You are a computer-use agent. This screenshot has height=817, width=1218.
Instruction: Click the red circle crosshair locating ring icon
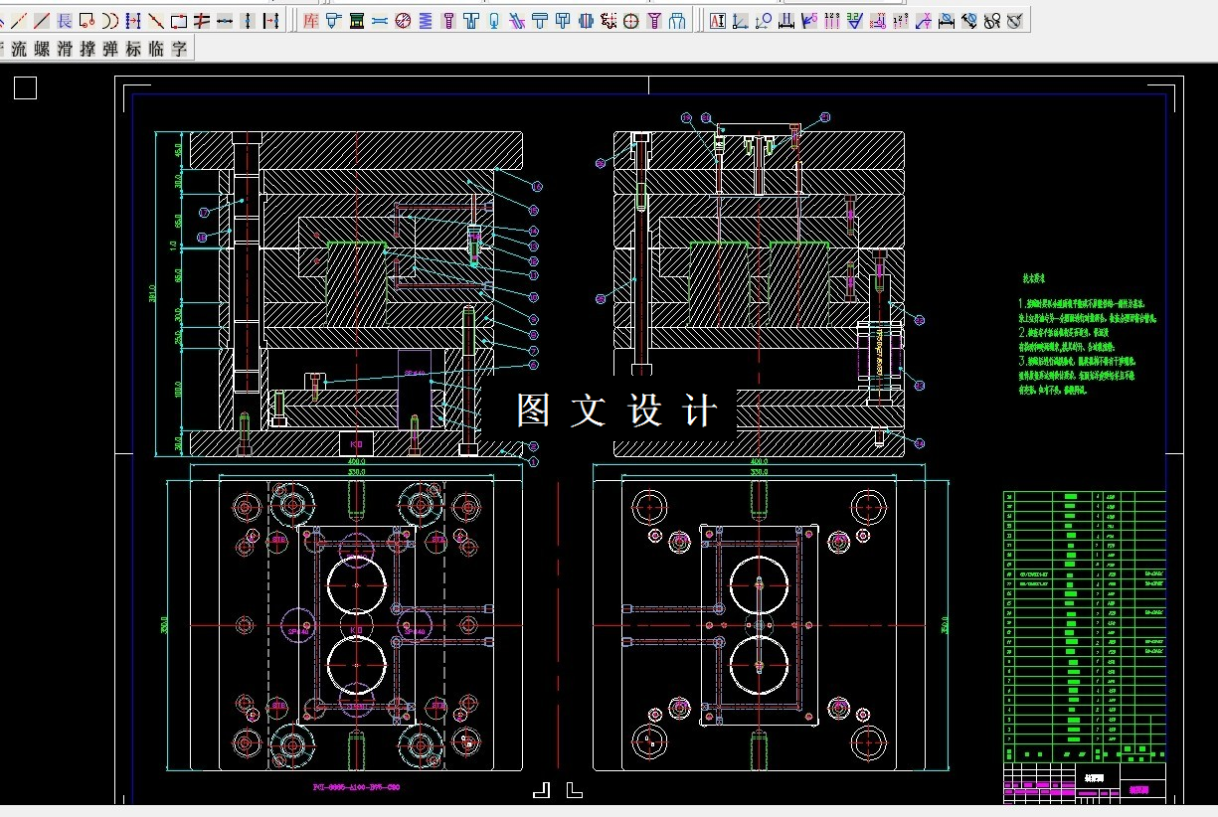point(631,20)
